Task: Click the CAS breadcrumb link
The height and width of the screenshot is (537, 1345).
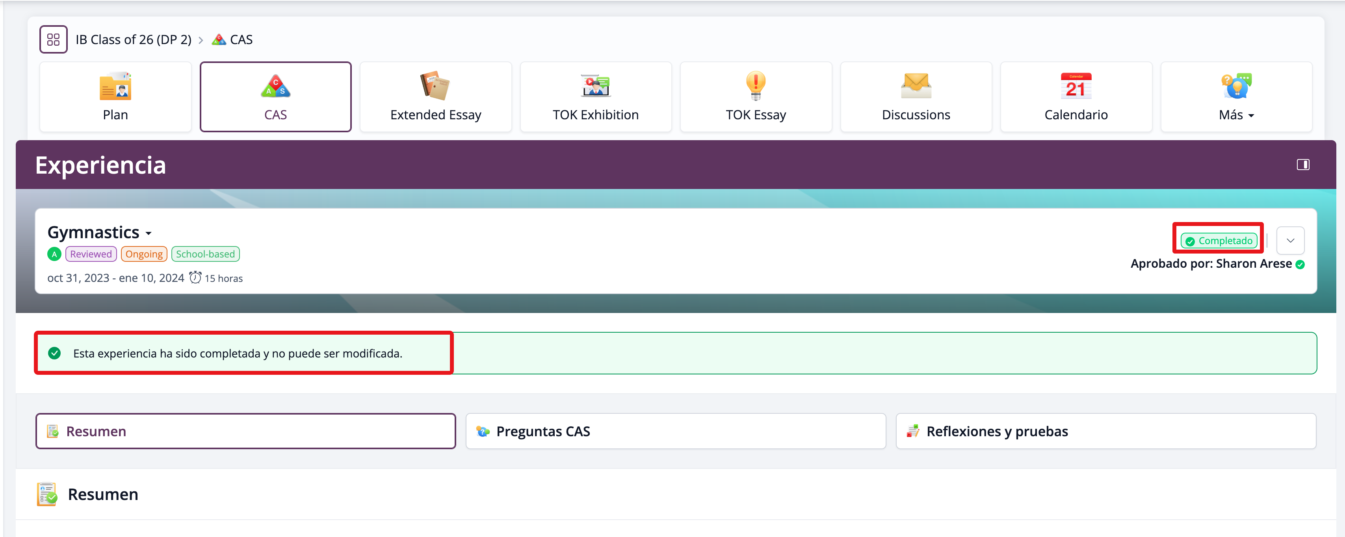Action: 241,40
